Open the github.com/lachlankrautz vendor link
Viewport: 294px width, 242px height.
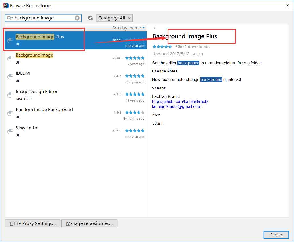pos(180,102)
